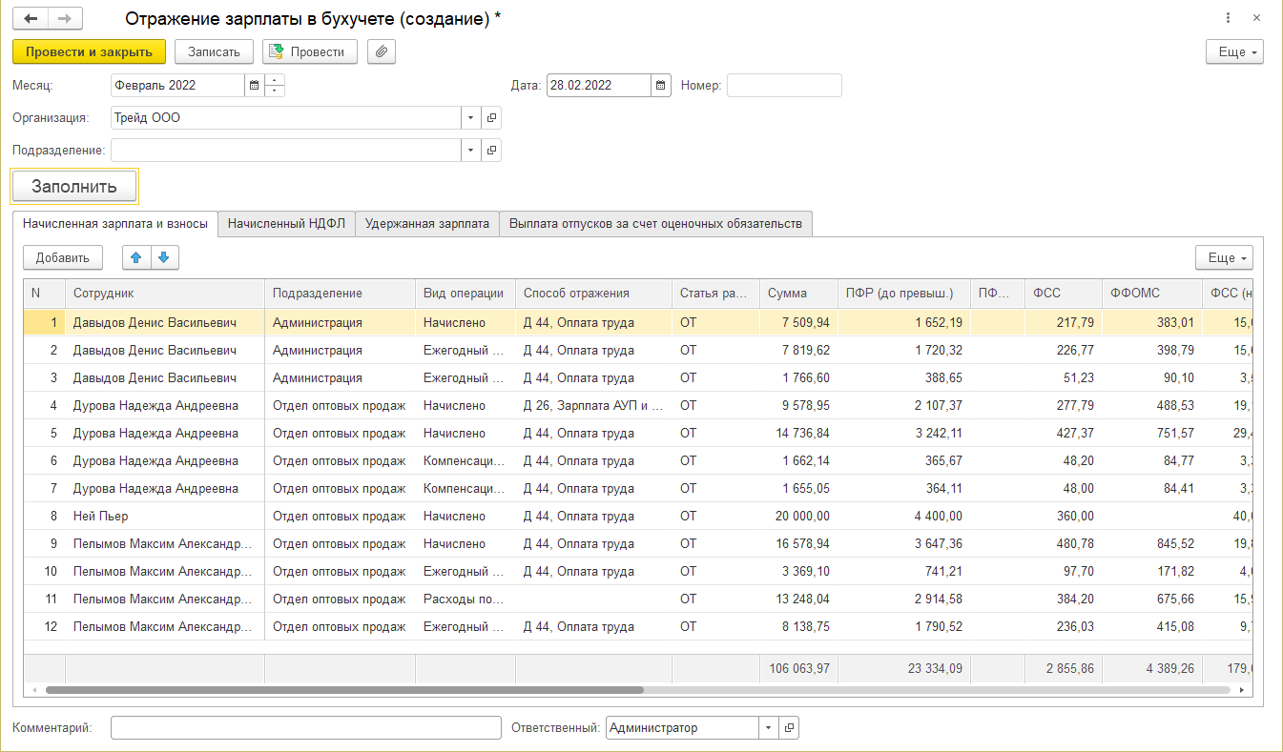The width and height of the screenshot is (1283, 752).
Task: Open the Ответственный record via open icon
Action: (x=789, y=728)
